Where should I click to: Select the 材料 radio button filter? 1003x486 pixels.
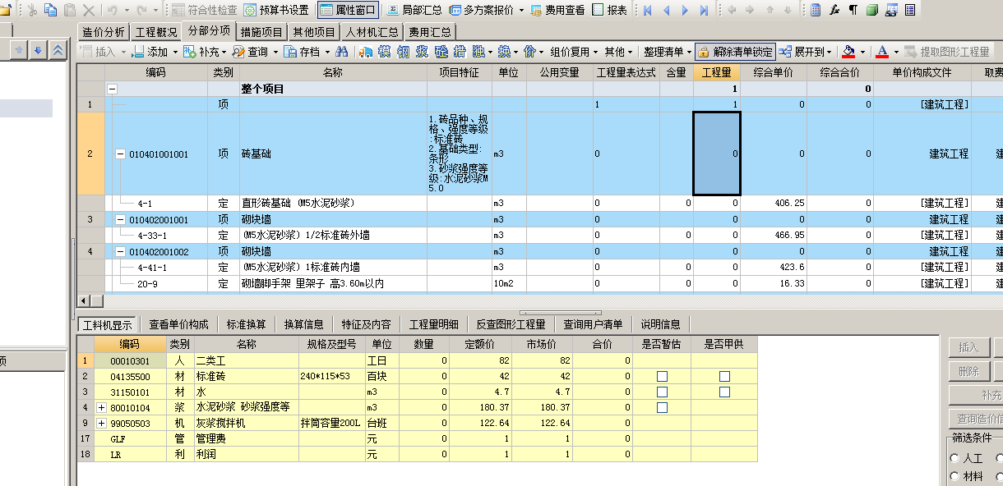click(955, 475)
